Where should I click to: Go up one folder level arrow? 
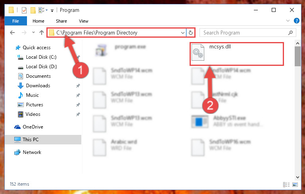pyautogui.click(x=41, y=33)
